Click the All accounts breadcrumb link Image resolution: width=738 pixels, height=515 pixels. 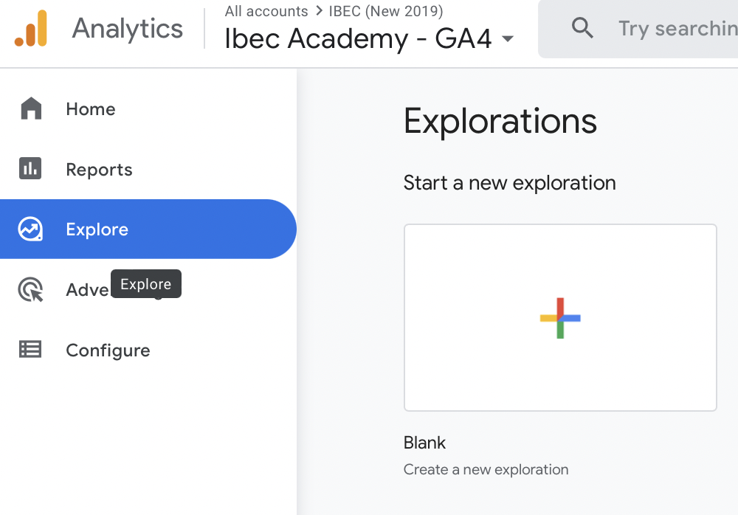pyautogui.click(x=266, y=12)
